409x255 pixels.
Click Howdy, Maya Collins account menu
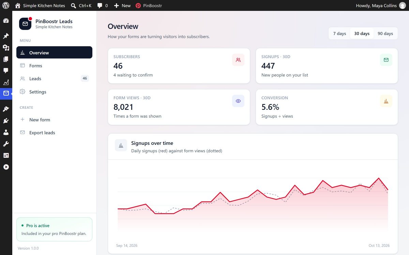[381, 5]
